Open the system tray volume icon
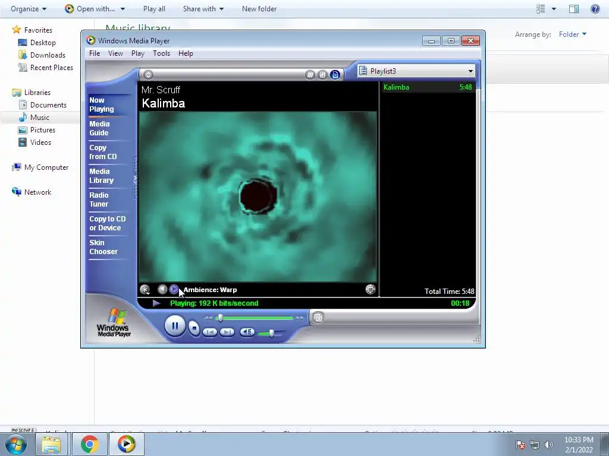 (548, 444)
